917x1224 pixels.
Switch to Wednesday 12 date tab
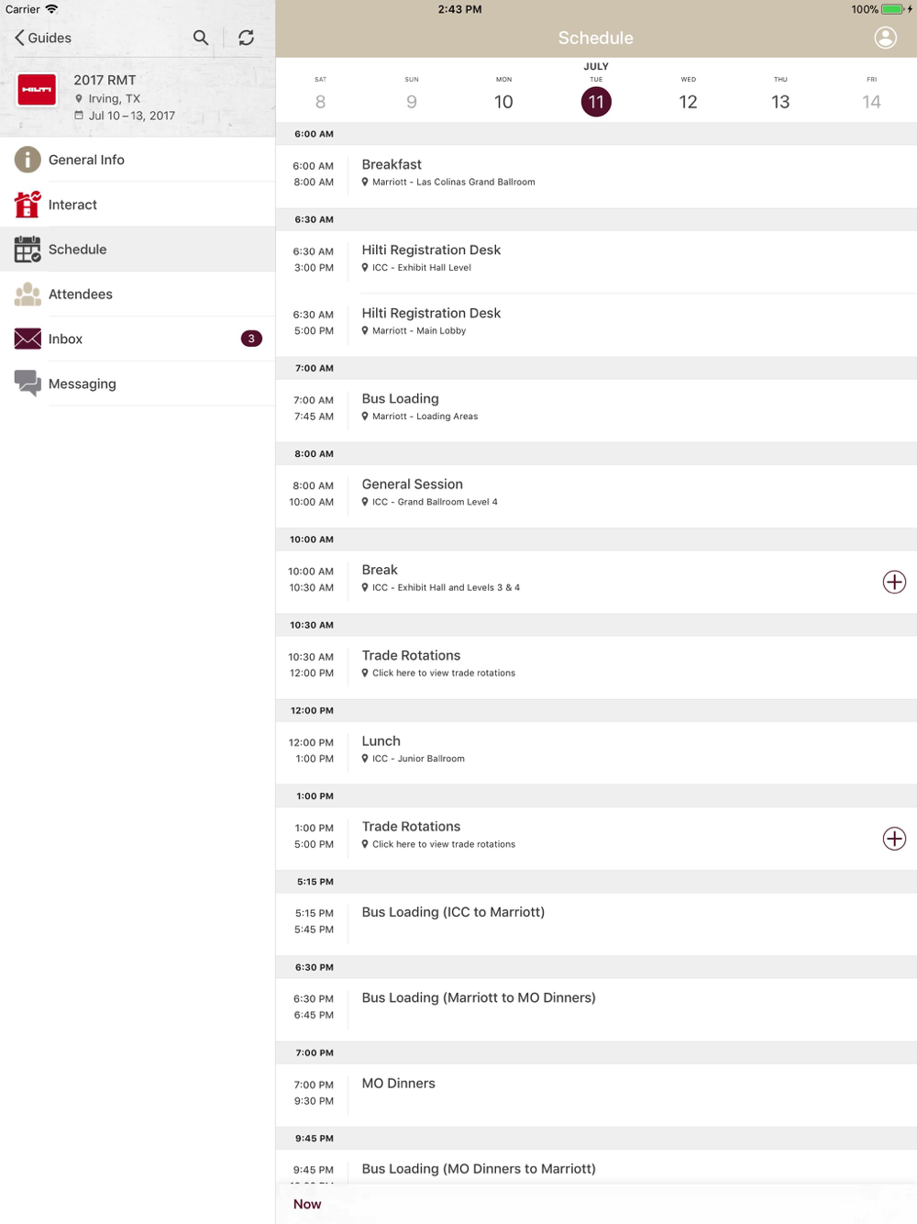[x=688, y=94]
